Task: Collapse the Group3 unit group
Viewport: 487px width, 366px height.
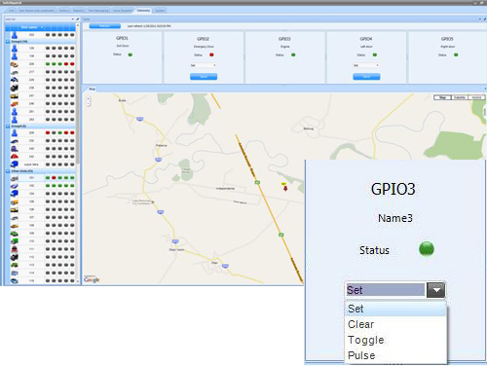Action: point(8,42)
